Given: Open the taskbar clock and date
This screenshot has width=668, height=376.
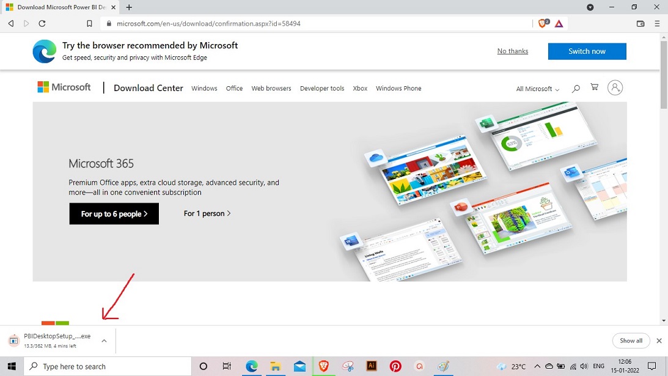Looking at the screenshot, I should coord(625,366).
